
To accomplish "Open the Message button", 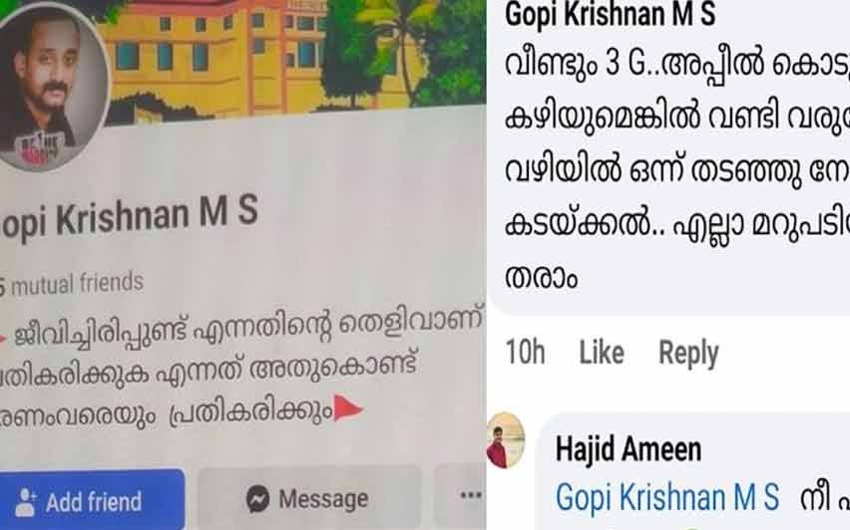I will point(308,498).
